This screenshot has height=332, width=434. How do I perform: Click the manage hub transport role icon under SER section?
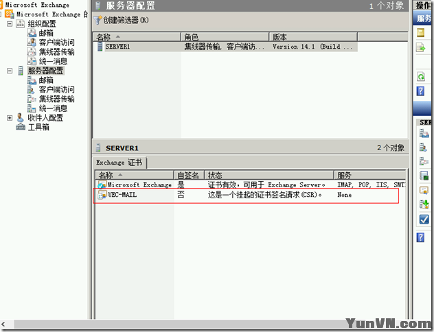coord(424,161)
